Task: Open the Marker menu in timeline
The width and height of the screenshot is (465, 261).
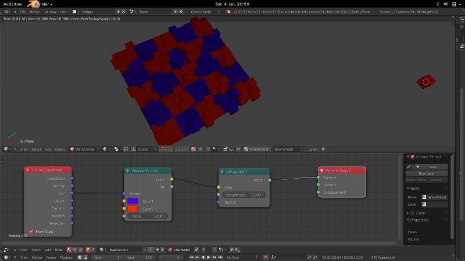Action: pos(37,258)
